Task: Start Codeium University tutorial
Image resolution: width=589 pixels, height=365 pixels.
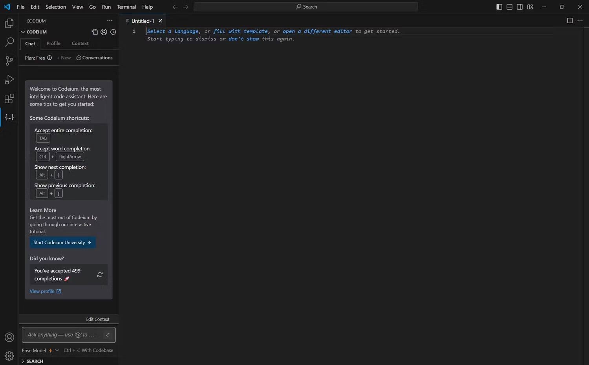Action: 62,243
